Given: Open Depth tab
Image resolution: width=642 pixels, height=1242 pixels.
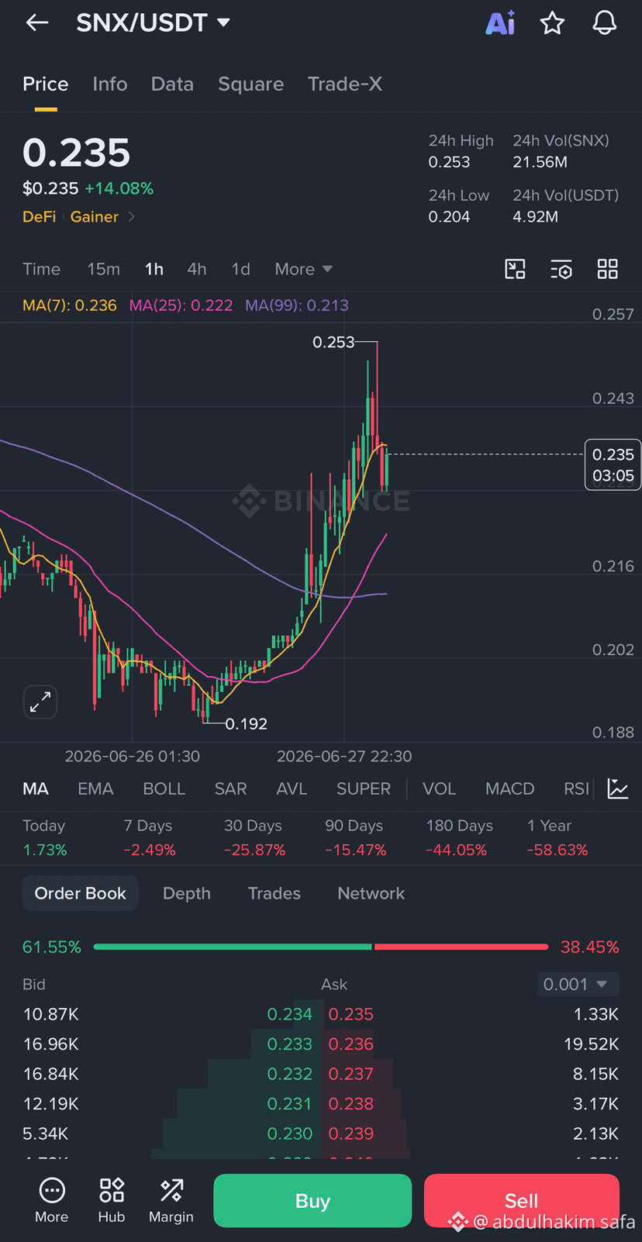Looking at the screenshot, I should point(187,893).
